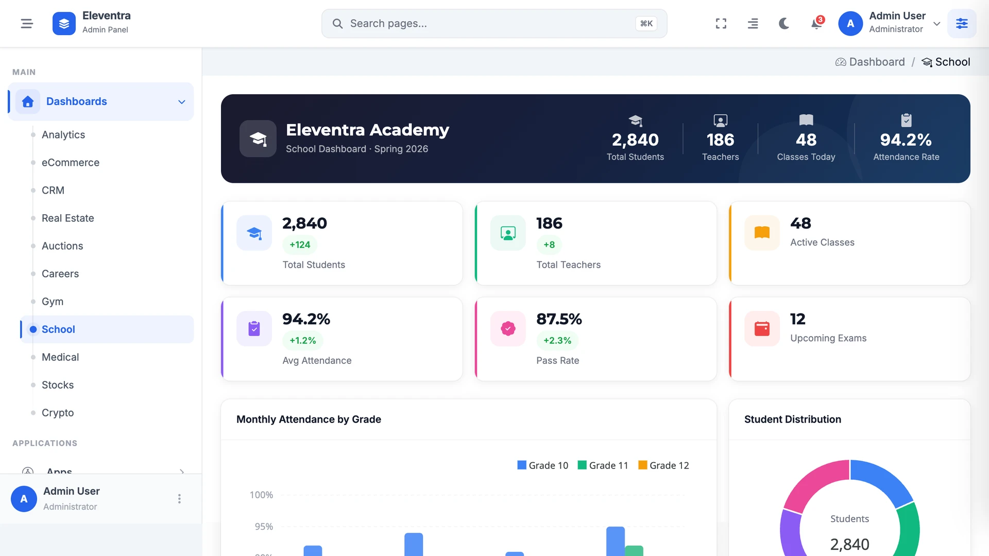Screen dimensions: 989x556
Task: Toggle Grade 11 legend swatch
Action: [582, 465]
